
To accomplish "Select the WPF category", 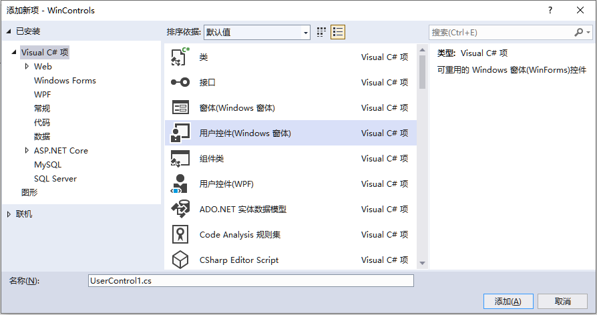I will [42, 94].
